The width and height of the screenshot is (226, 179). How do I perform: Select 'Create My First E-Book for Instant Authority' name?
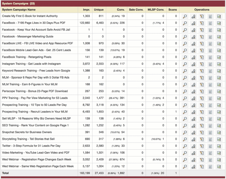click(30, 16)
